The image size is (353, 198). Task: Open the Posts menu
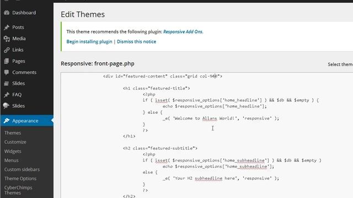pos(18,27)
